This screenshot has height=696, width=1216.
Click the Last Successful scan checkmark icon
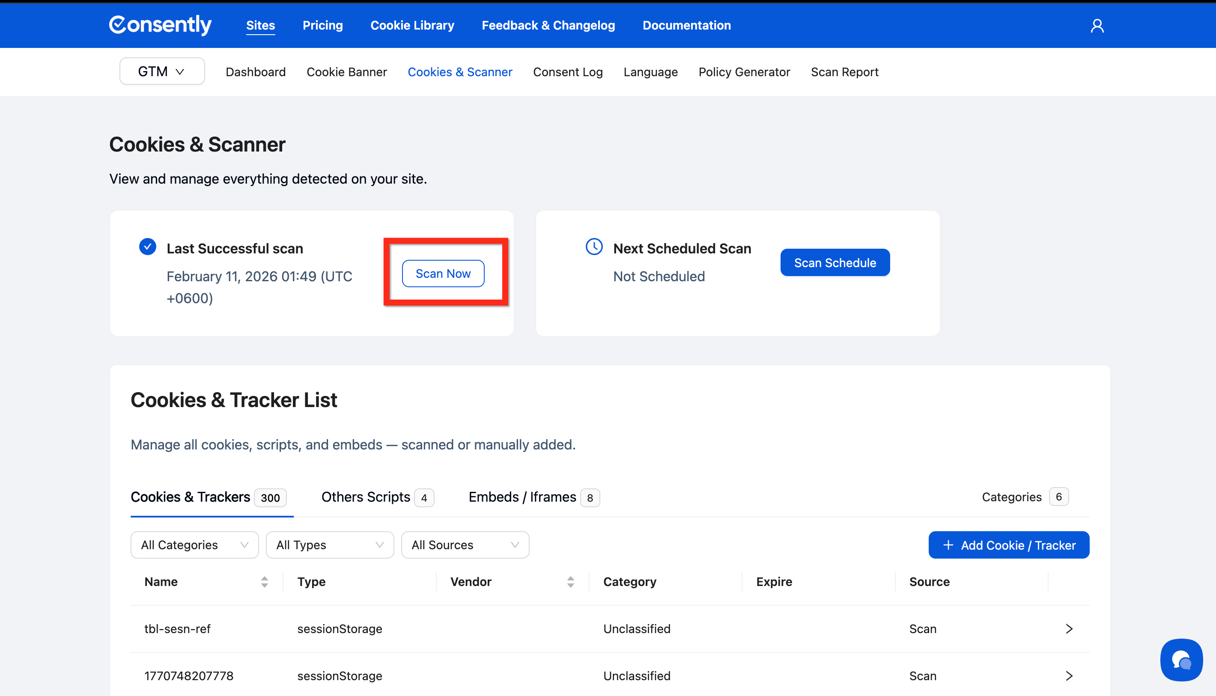coord(148,247)
